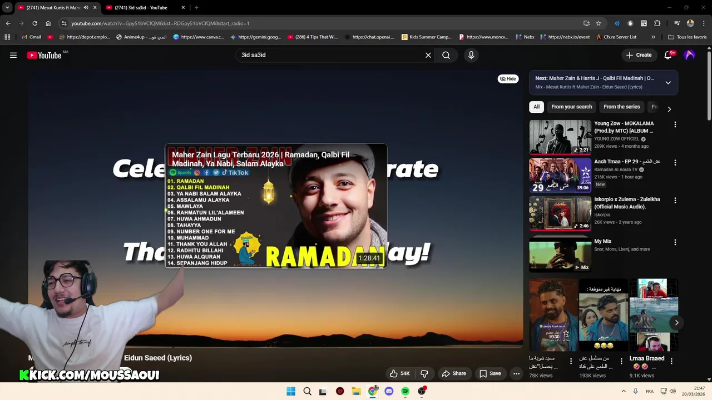Open the Kids Summer Camp bookmark
This screenshot has height=400, width=712.
point(426,37)
